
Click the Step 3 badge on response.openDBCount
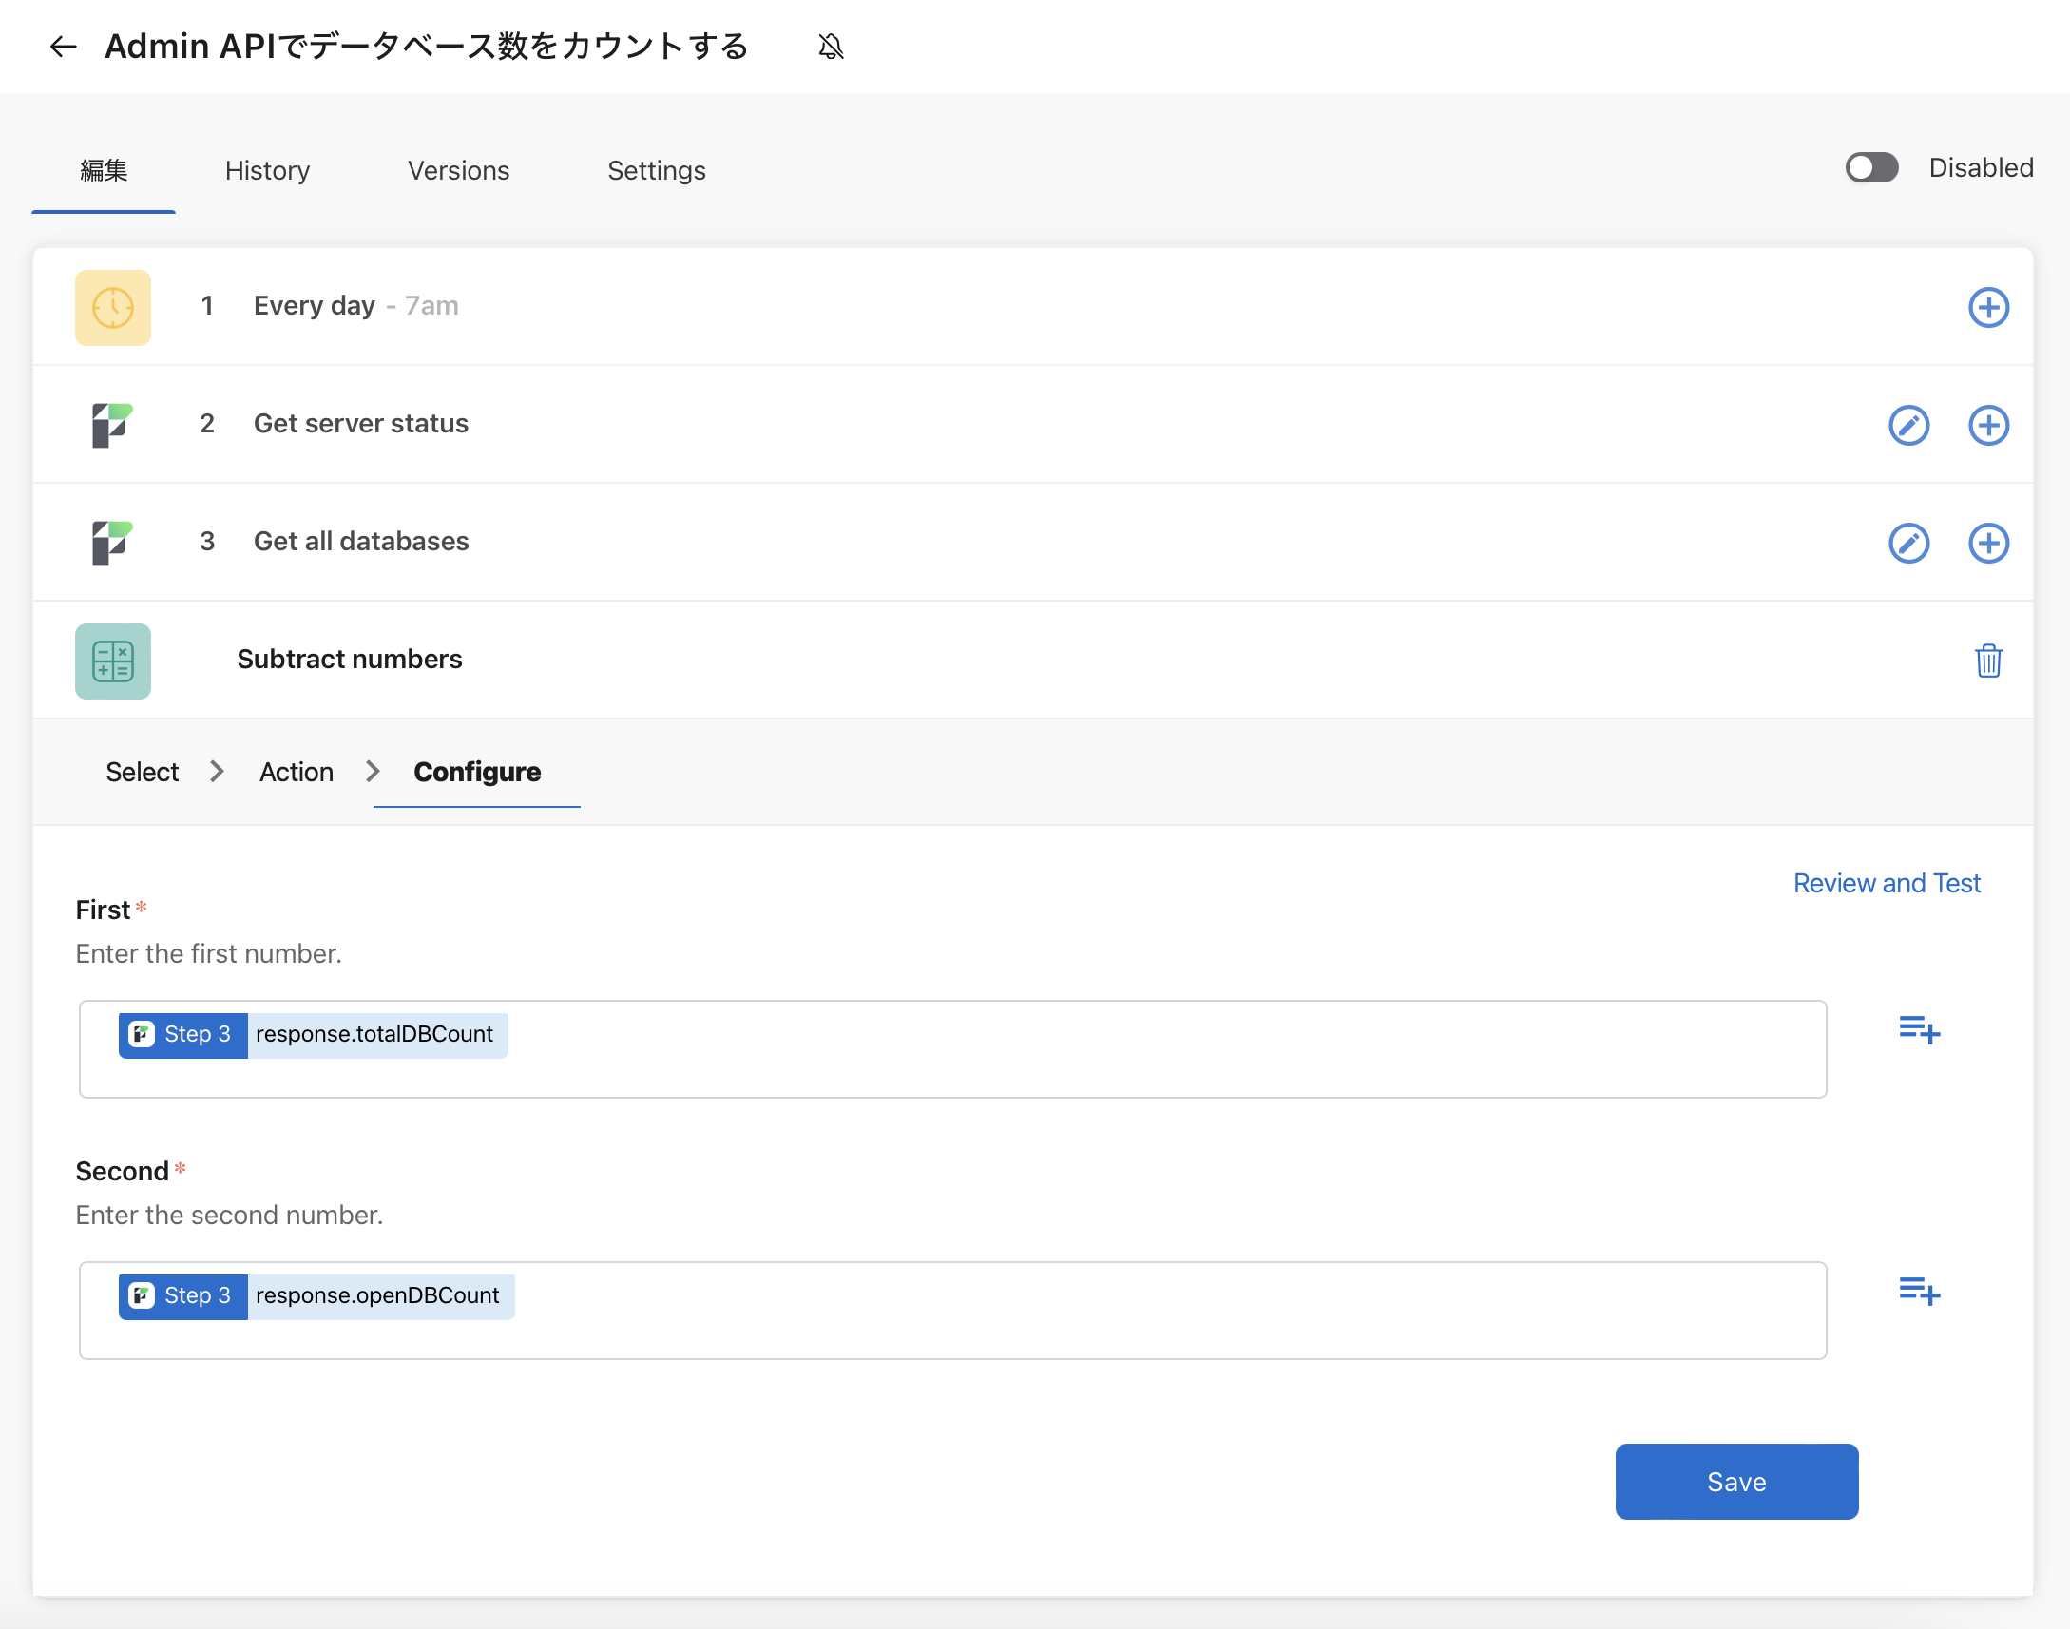coord(183,1296)
